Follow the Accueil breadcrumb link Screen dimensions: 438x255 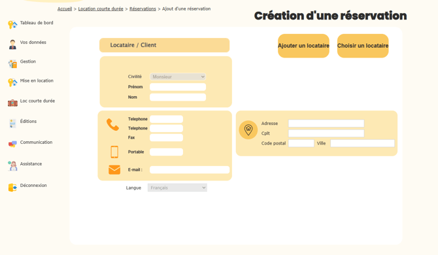point(65,9)
